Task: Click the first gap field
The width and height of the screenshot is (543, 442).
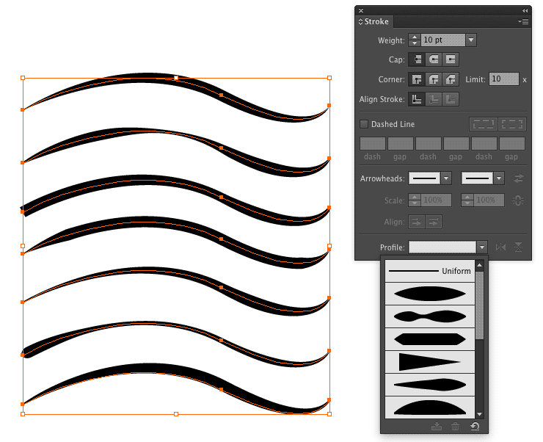Action: (401, 143)
